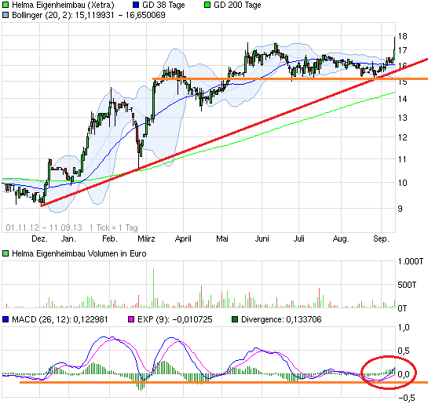Click the 'Aug.' month axis label
Screen dimensions: 428x404
point(341,238)
